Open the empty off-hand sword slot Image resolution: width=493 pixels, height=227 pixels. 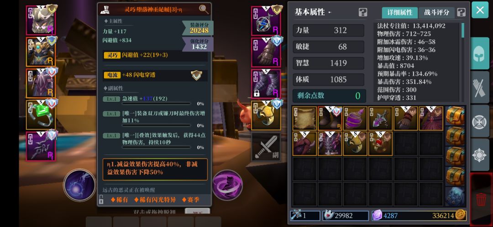coord(266,147)
